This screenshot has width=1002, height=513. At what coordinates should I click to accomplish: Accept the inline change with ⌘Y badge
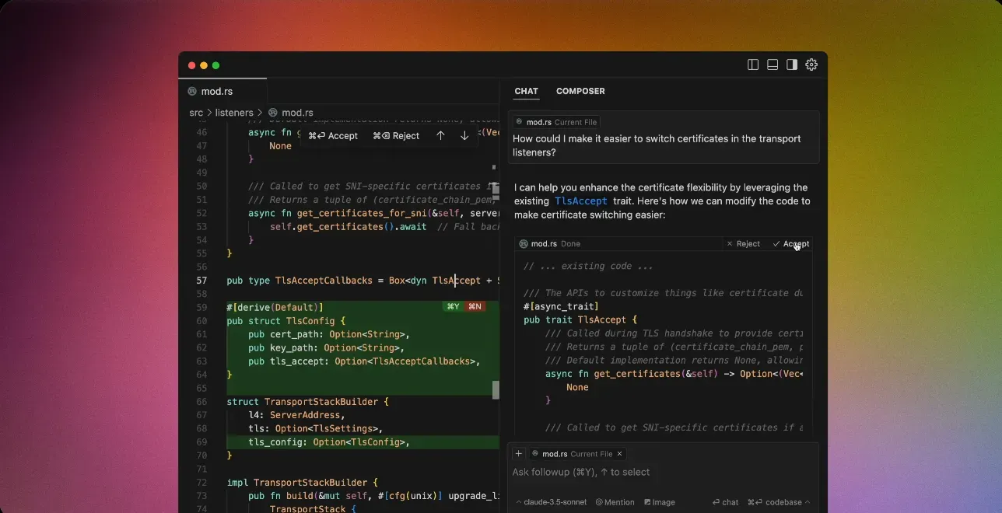coord(453,307)
